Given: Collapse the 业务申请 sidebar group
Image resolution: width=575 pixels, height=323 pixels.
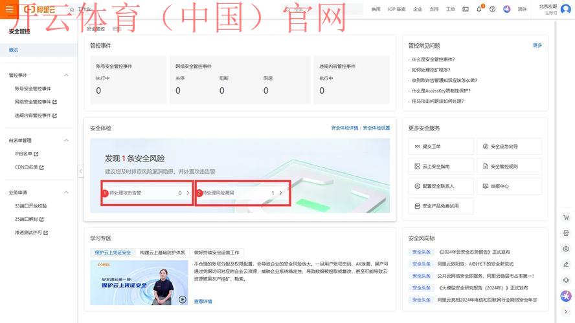Looking at the screenshot, I should pyautogui.click(x=67, y=193).
